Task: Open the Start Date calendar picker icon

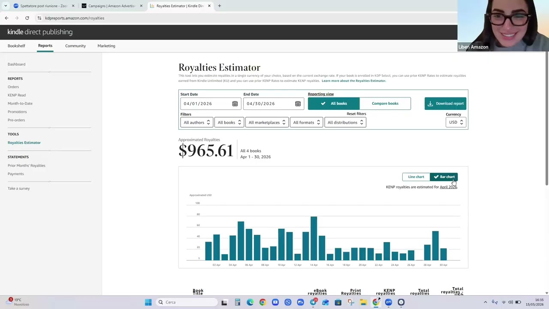Action: 235,103
